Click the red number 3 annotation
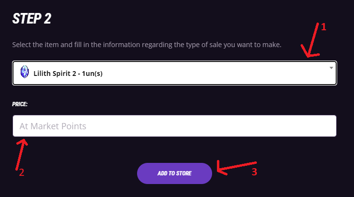 pos(254,172)
